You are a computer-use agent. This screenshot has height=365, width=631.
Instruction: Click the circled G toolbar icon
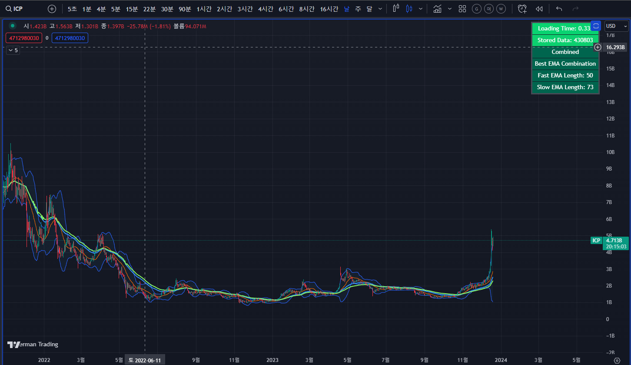pyautogui.click(x=477, y=9)
